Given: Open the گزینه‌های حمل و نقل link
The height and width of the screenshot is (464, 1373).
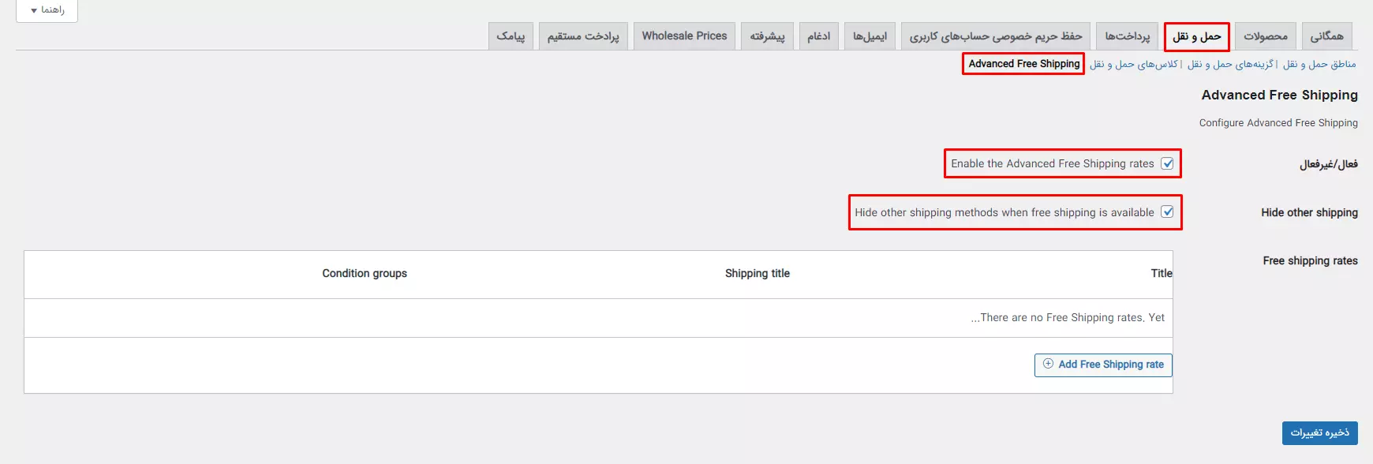Looking at the screenshot, I should 1230,64.
